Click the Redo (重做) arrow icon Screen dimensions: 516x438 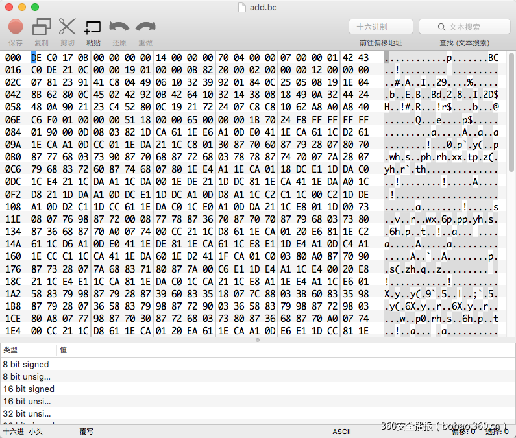145,27
